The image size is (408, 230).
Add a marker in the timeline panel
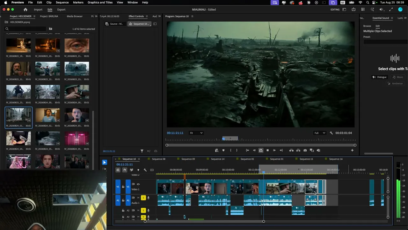coord(138,170)
